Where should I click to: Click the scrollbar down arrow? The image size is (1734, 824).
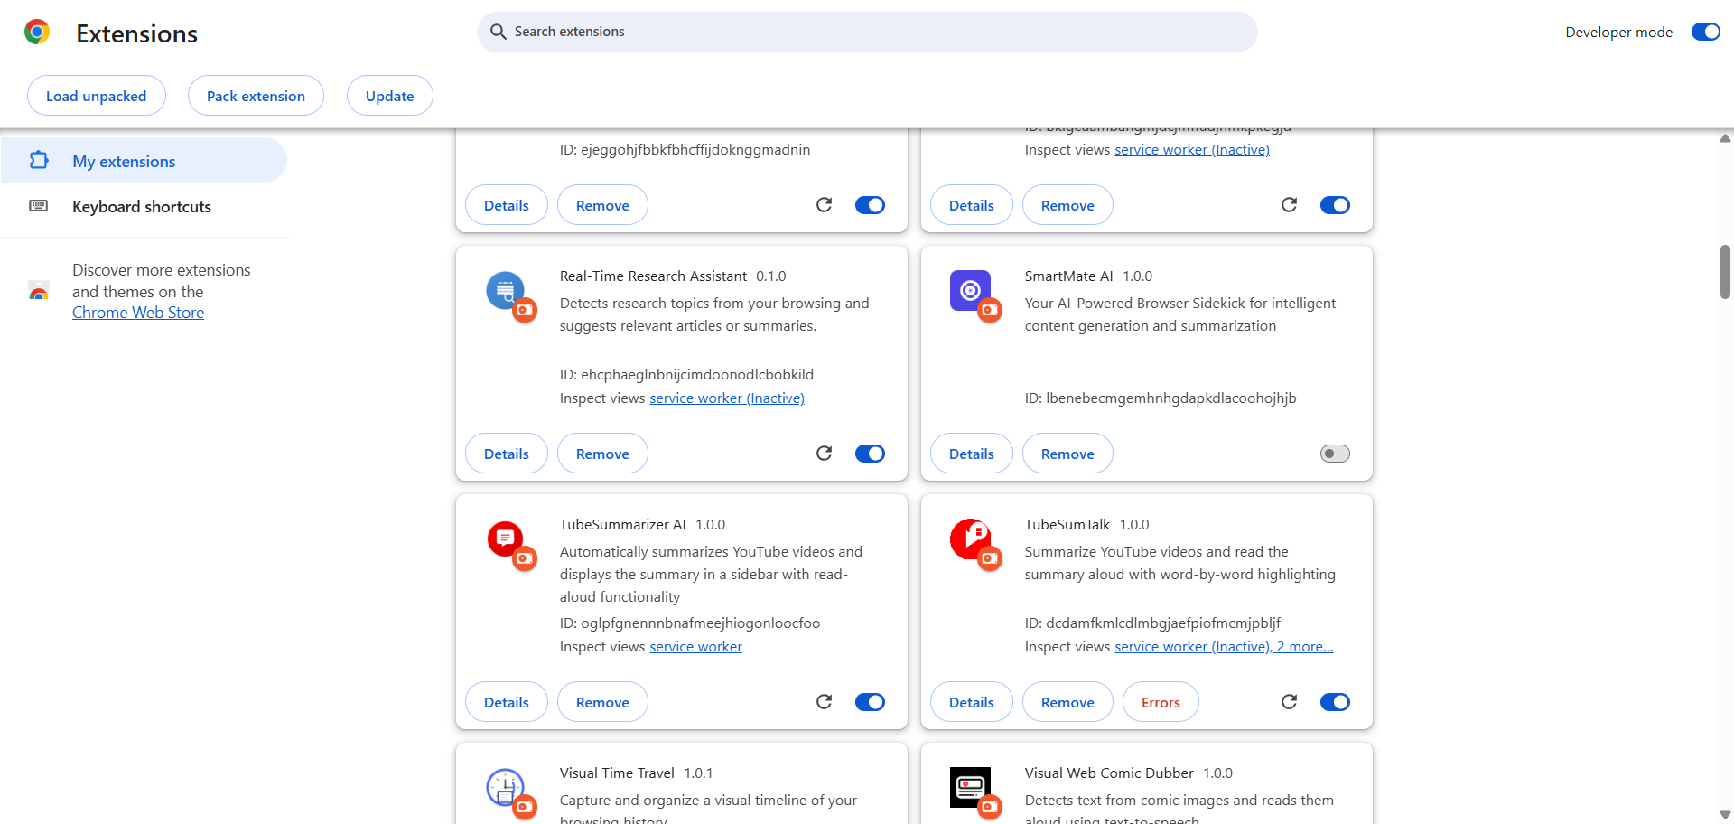(1725, 815)
